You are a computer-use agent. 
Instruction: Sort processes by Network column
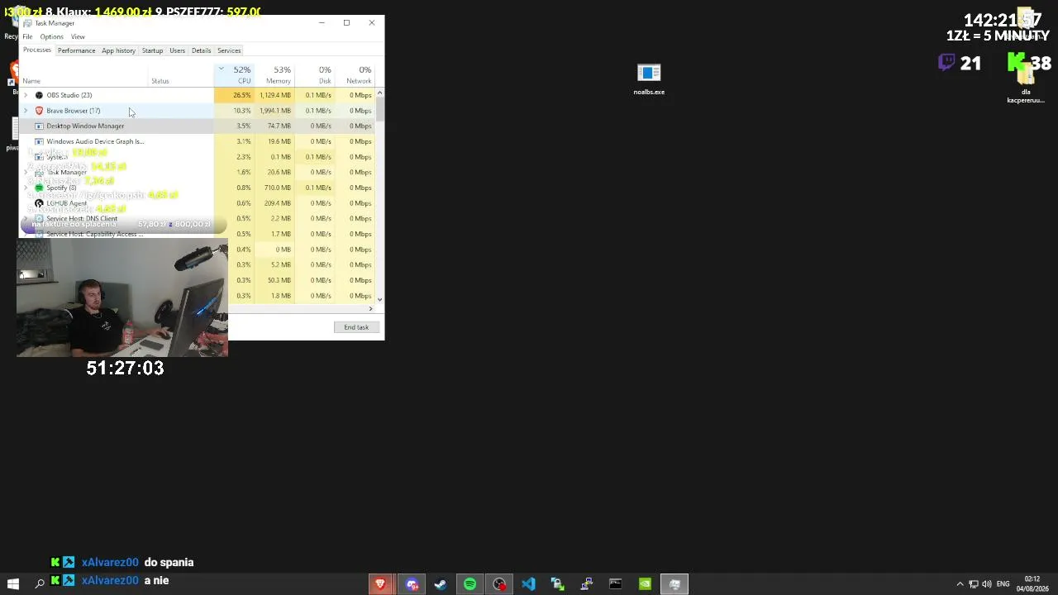point(355,75)
